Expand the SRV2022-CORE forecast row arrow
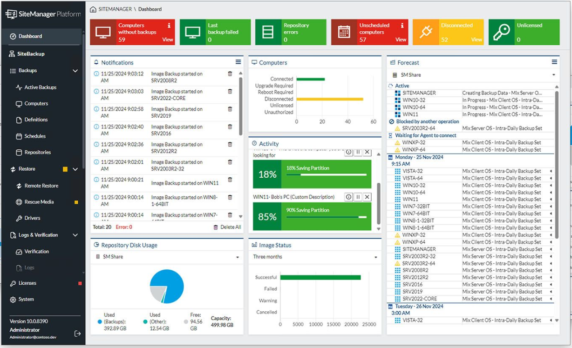The height and width of the screenshot is (348, 572). [551, 299]
